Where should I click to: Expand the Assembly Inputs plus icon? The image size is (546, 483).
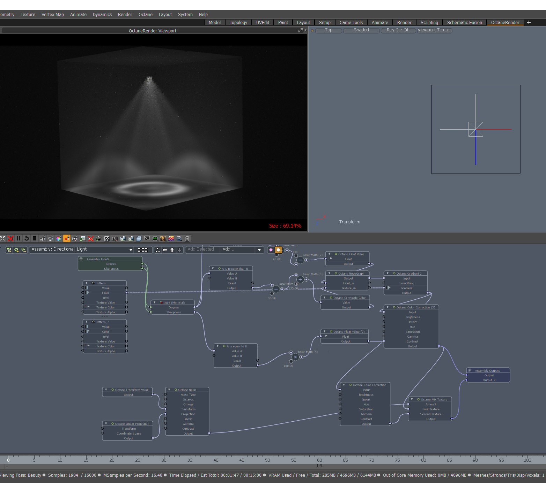point(81,259)
